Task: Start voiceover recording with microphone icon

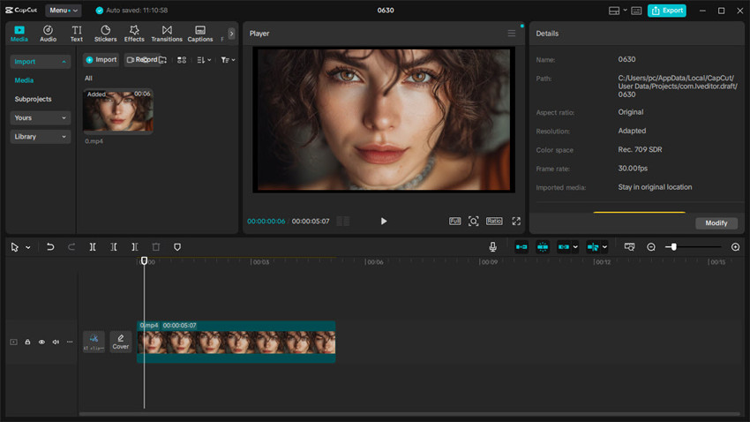Action: click(x=492, y=247)
